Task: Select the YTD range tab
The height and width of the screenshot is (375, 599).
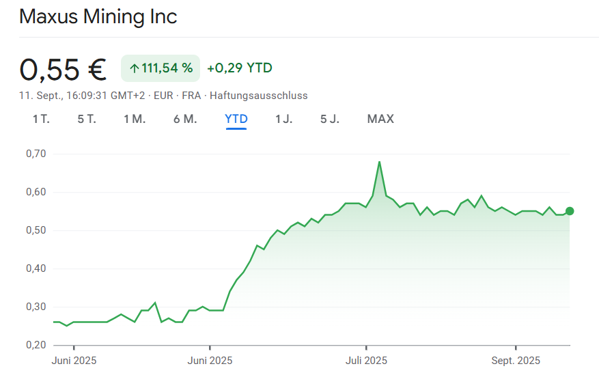Action: click(x=236, y=119)
